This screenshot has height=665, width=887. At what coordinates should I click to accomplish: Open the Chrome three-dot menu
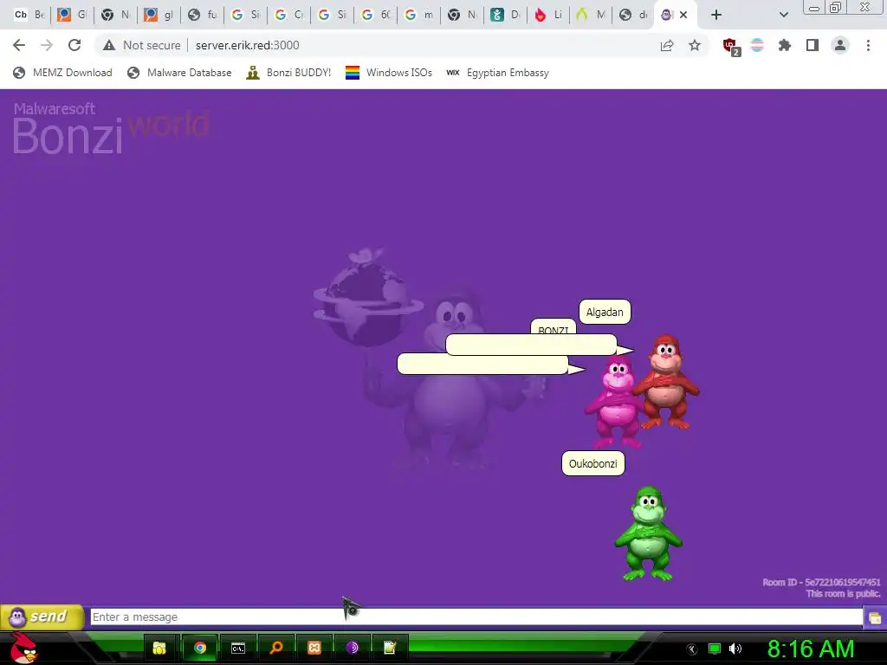coord(868,45)
